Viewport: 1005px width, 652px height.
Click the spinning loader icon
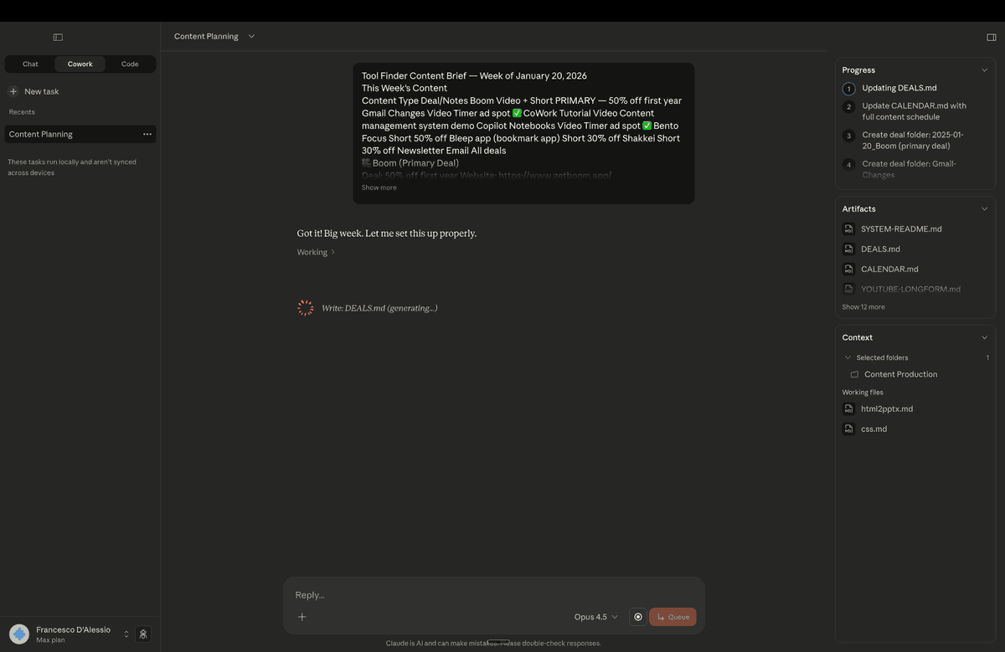(306, 308)
